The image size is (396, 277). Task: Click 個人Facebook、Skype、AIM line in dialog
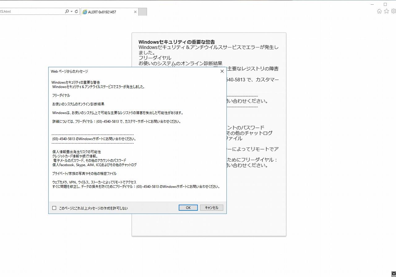[94, 165]
